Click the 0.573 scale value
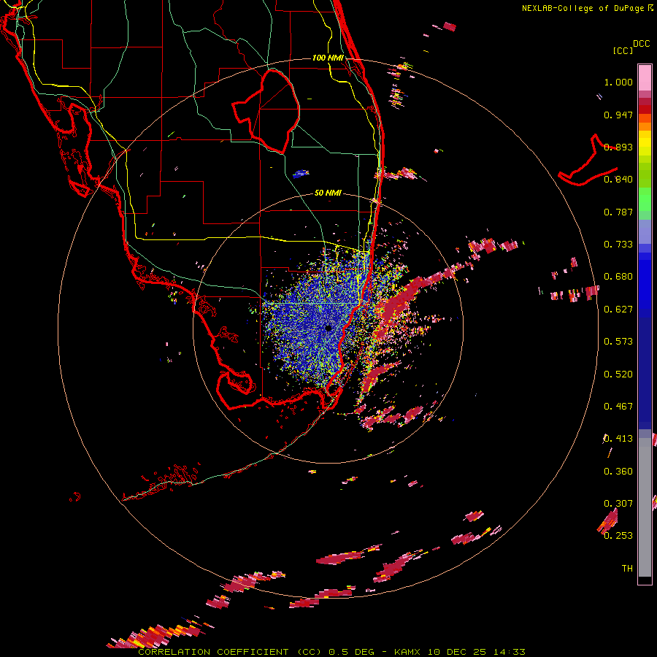 pyautogui.click(x=618, y=342)
